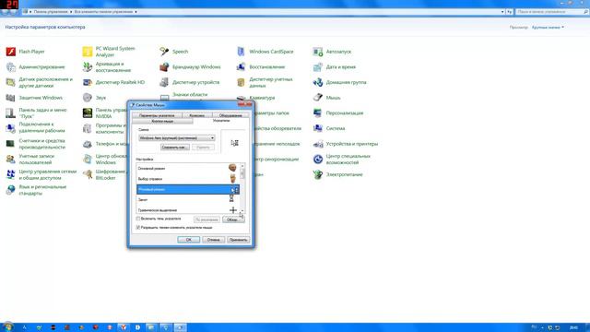Open Язык и региональные стандарты icon
590x332 pixels.
coord(11,190)
